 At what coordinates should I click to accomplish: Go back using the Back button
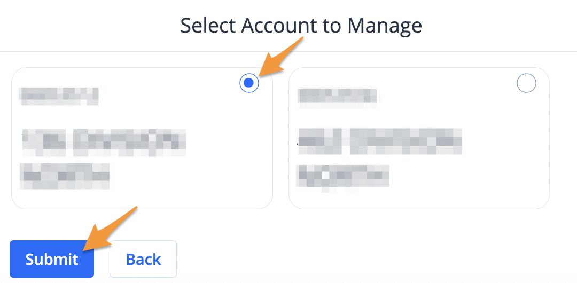point(143,259)
